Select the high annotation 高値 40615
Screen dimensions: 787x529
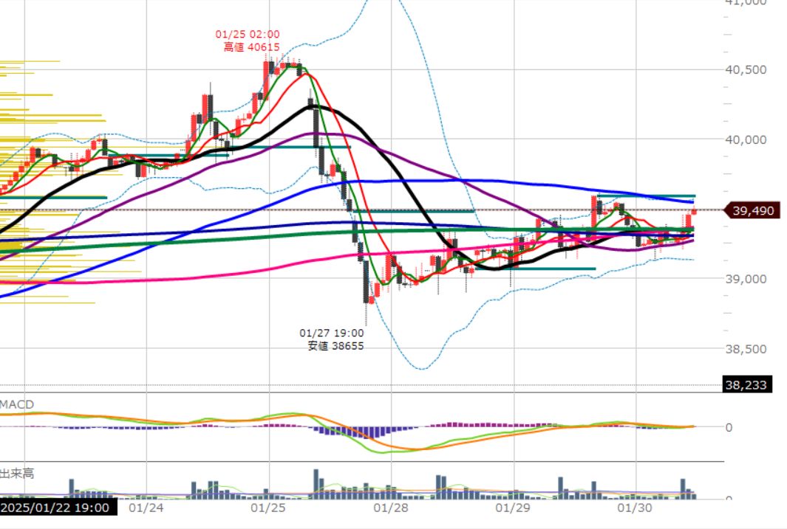tap(251, 47)
